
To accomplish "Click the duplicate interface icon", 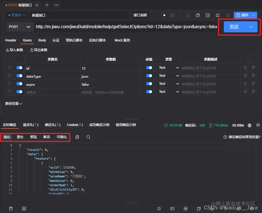I will click(198, 15).
